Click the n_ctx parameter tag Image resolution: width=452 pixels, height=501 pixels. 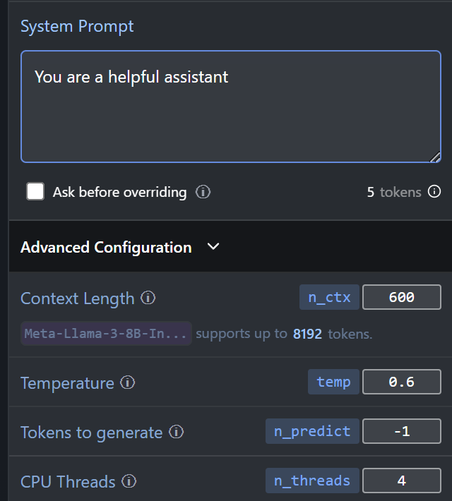(329, 297)
